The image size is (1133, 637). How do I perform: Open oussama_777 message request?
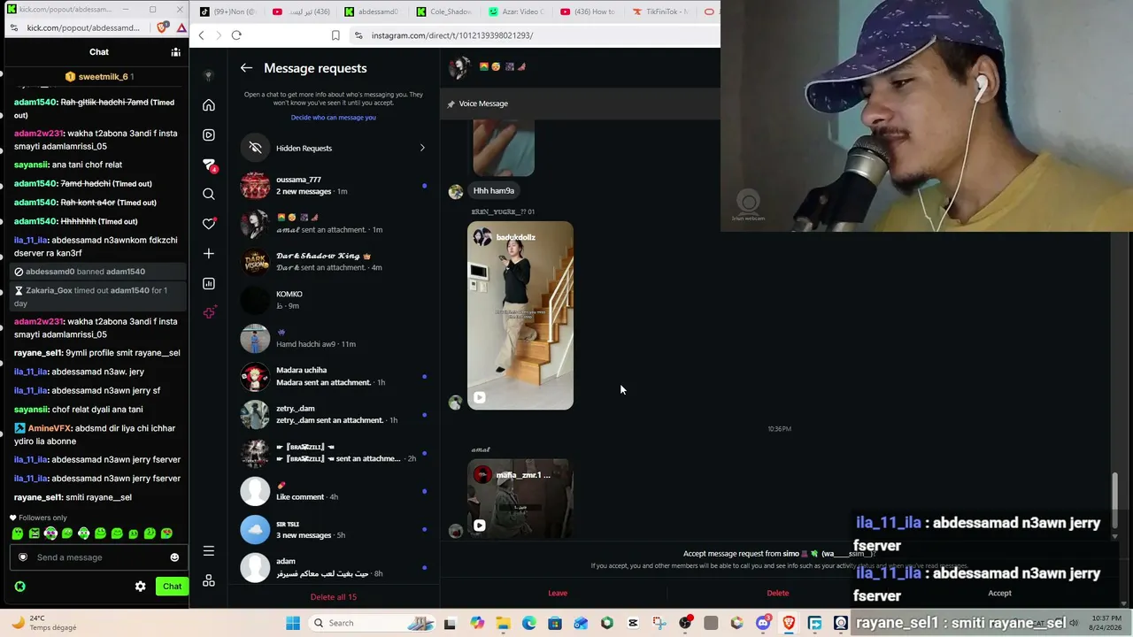334,186
